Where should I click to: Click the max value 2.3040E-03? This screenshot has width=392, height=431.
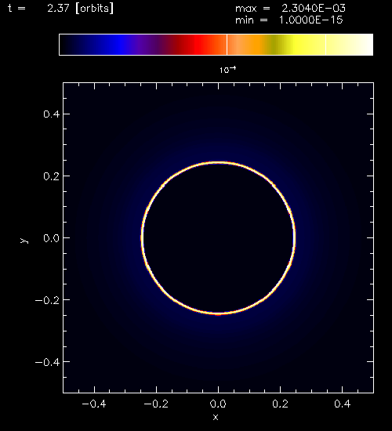point(314,9)
